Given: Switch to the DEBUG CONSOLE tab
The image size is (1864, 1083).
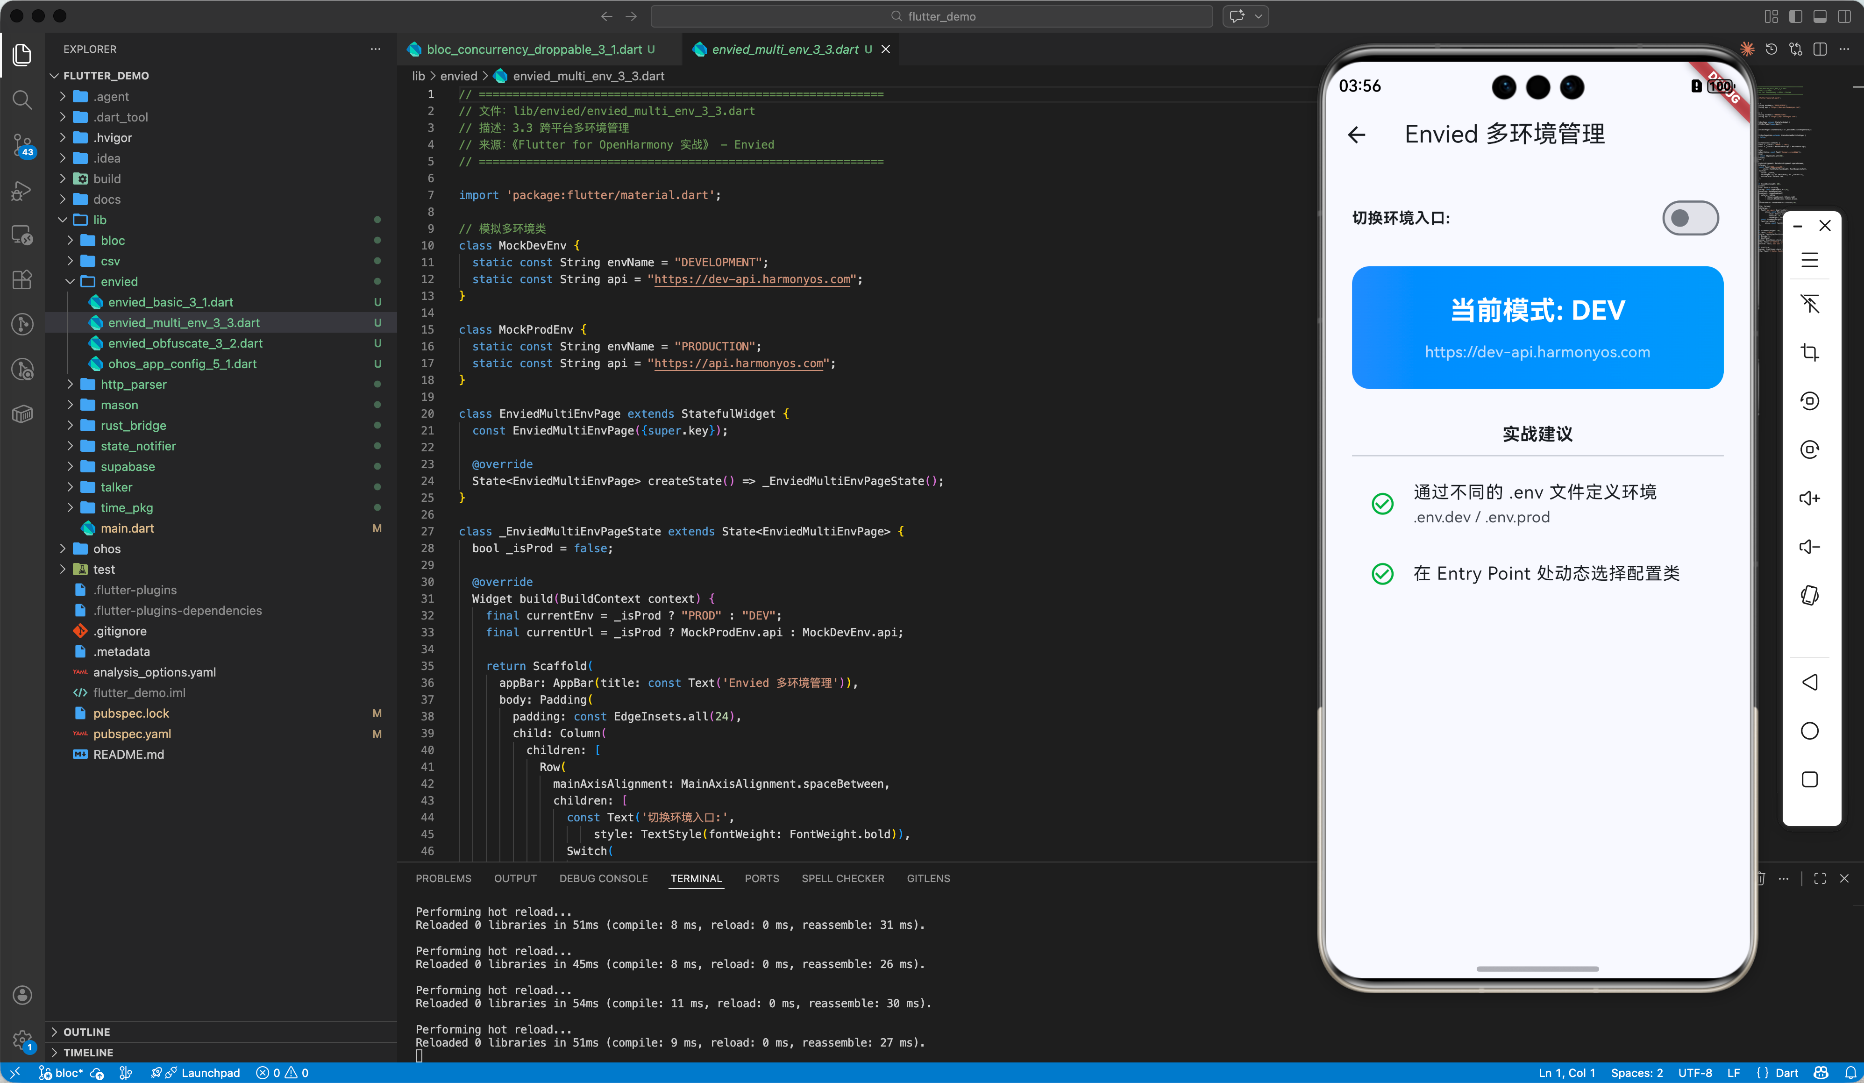Looking at the screenshot, I should 603,878.
